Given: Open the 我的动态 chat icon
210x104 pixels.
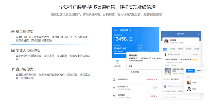Looking at the screenshot, I should point(117,62).
